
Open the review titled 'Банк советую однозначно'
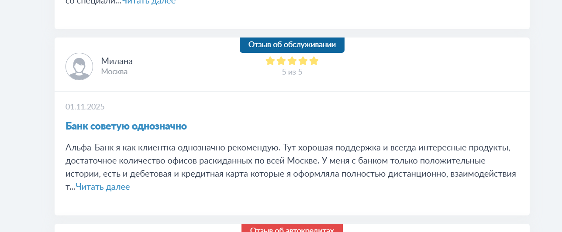(x=126, y=126)
